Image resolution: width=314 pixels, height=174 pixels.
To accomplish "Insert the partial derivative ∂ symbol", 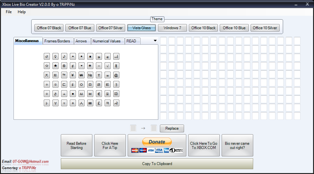I will click(x=55, y=94).
